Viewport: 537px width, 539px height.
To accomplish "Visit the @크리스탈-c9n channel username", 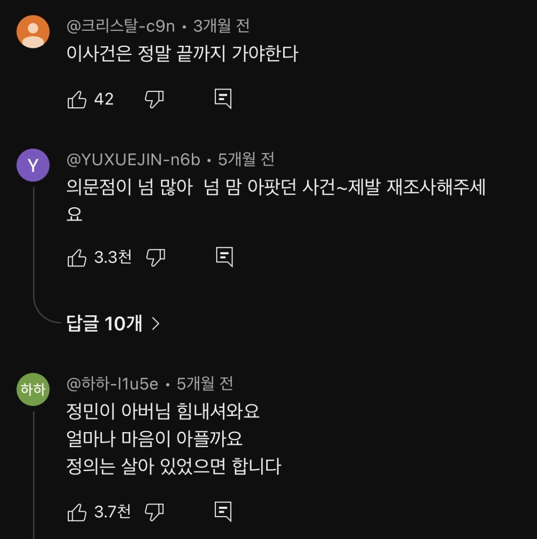I will click(x=121, y=26).
